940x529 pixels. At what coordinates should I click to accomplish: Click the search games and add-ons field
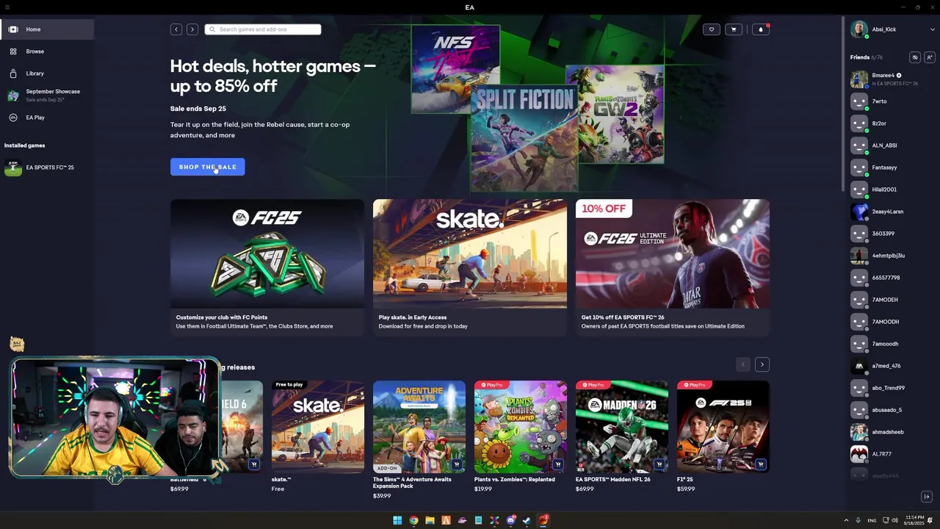click(263, 29)
